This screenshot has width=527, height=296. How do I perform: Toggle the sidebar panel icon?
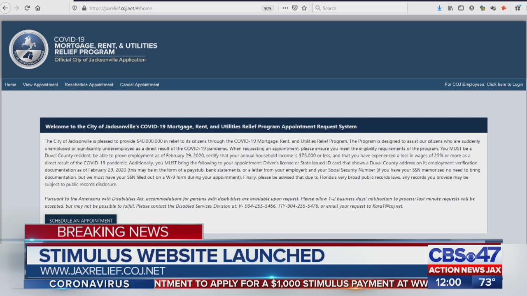point(461,8)
